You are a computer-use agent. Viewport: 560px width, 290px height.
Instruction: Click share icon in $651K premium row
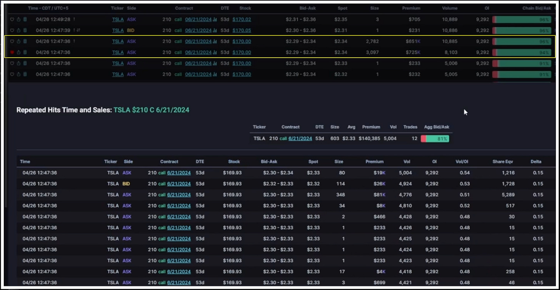coord(18,41)
